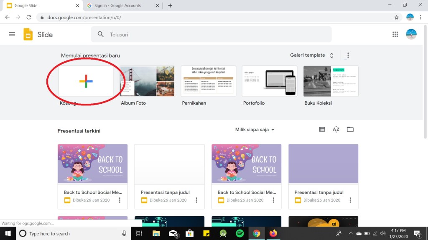Reload the page in Chrome
428x240 pixels.
click(x=29, y=17)
